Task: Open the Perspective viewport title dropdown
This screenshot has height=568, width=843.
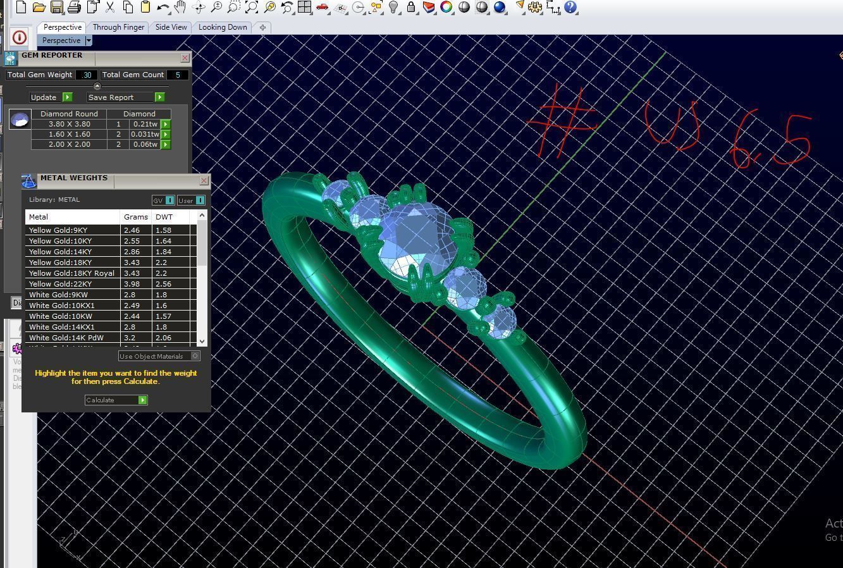Action: (x=89, y=40)
